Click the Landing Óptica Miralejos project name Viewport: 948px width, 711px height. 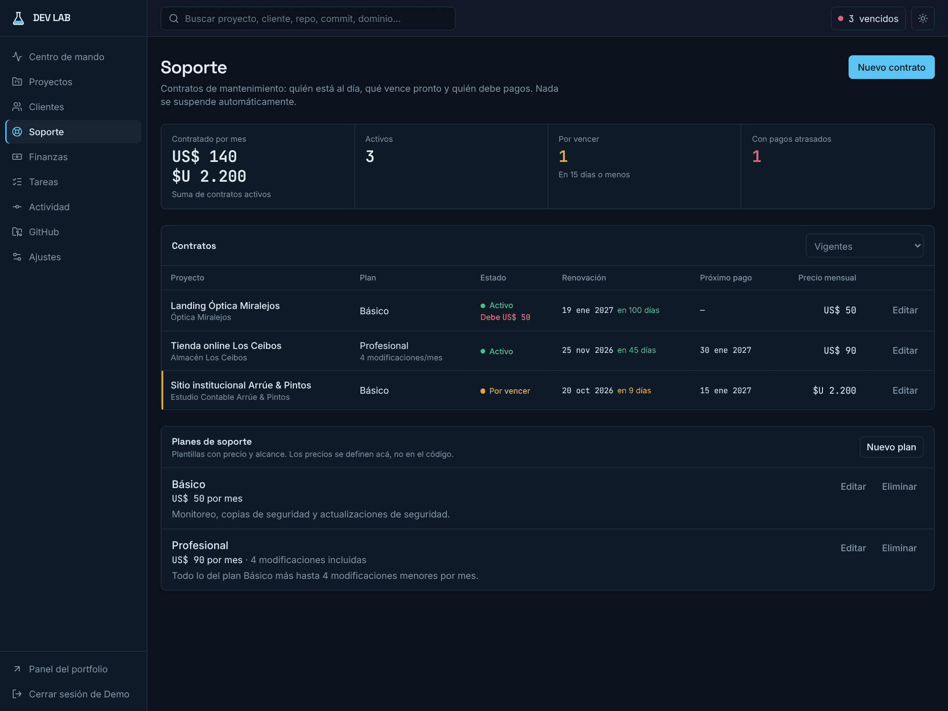(225, 305)
